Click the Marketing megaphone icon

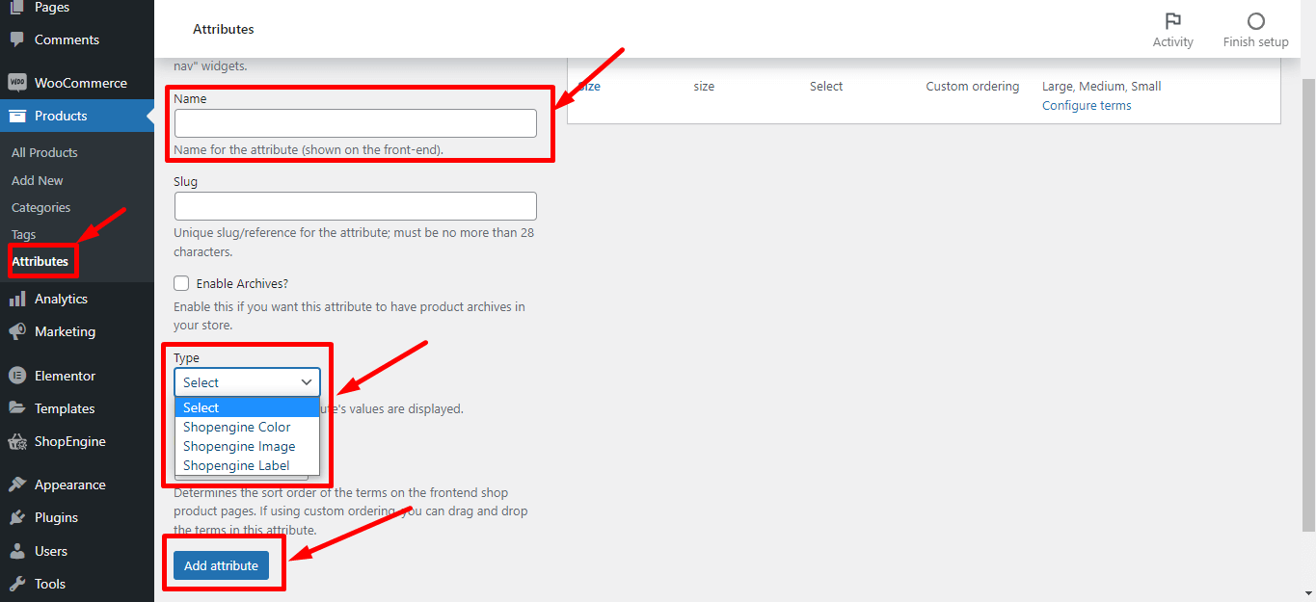coord(19,331)
